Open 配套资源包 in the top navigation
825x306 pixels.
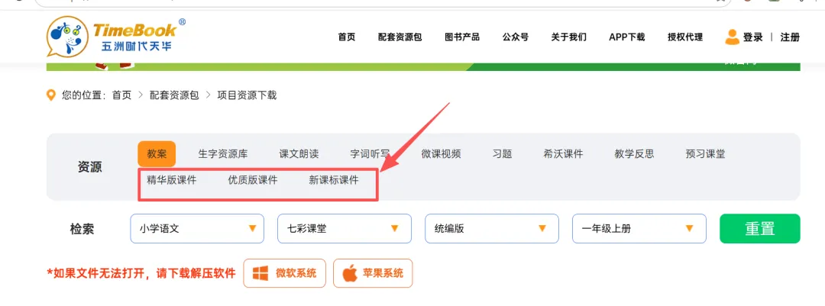coord(400,37)
